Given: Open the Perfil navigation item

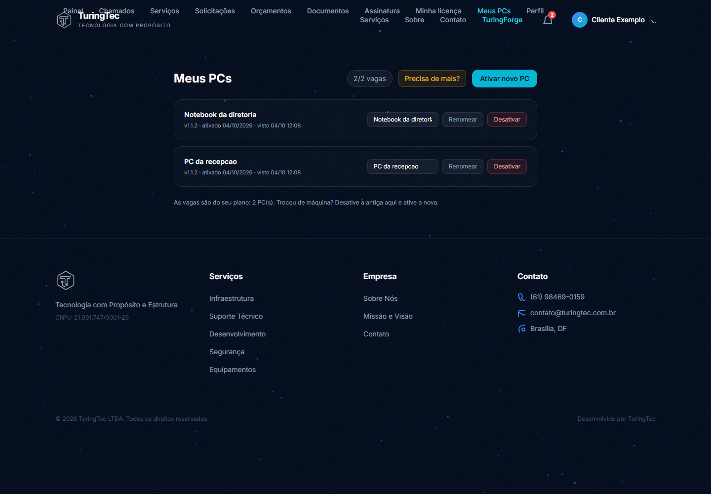Looking at the screenshot, I should (535, 11).
